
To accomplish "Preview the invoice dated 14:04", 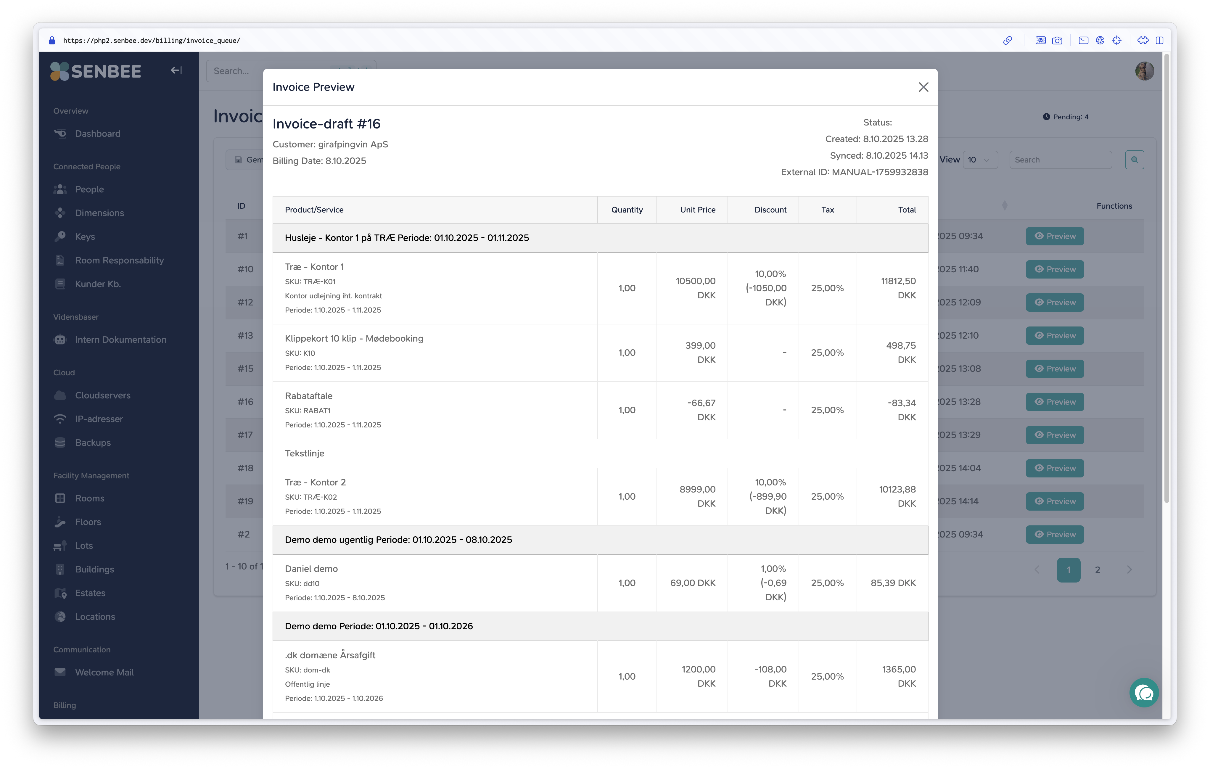I will point(1055,469).
